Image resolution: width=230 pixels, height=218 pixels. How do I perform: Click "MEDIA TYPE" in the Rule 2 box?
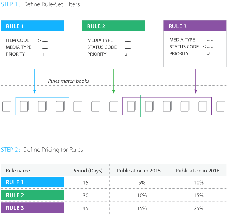pos(100,40)
